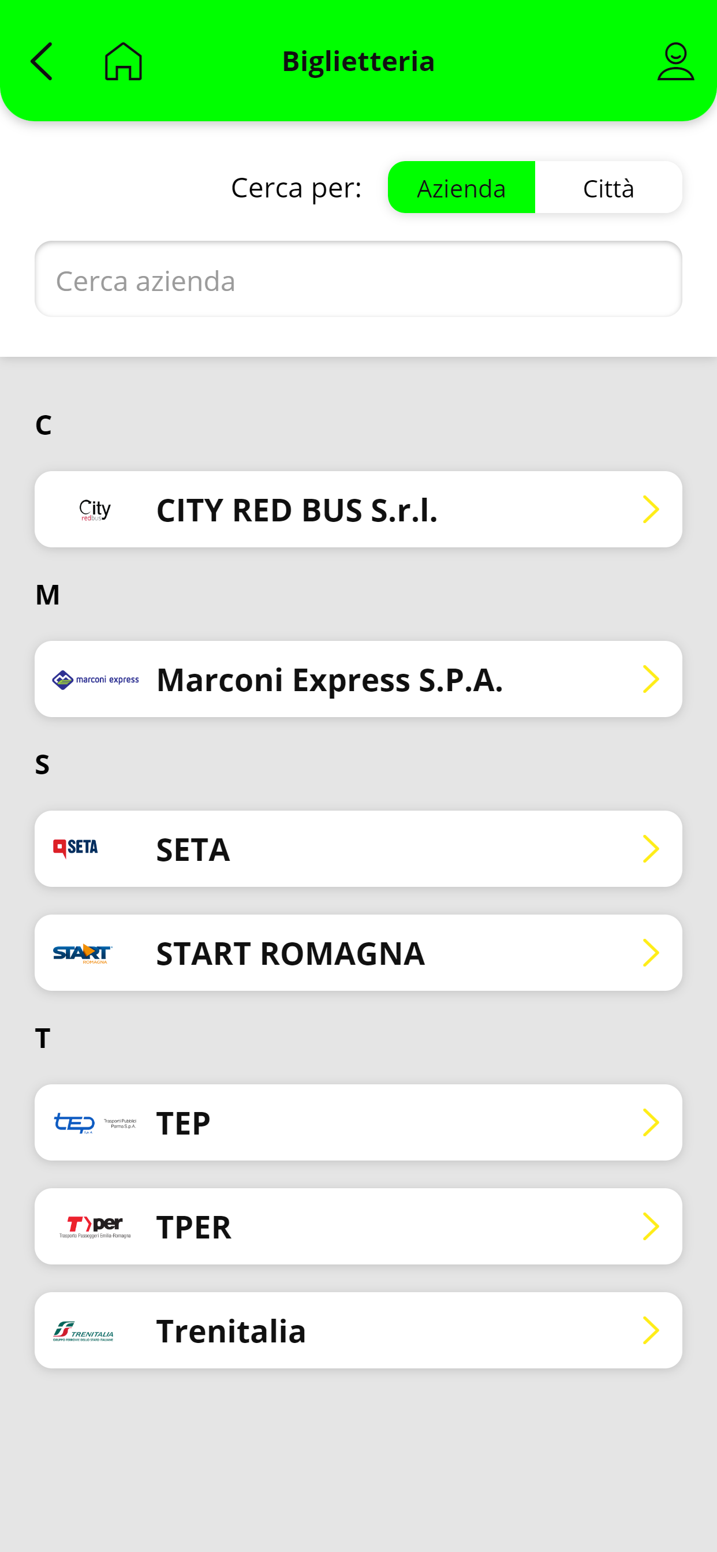Tap the City Red Bus logo
The image size is (717, 1552).
95,510
